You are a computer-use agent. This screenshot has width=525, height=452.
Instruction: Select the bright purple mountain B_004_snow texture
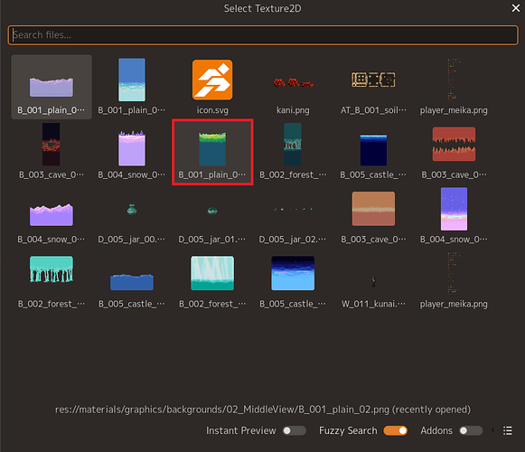click(x=52, y=216)
